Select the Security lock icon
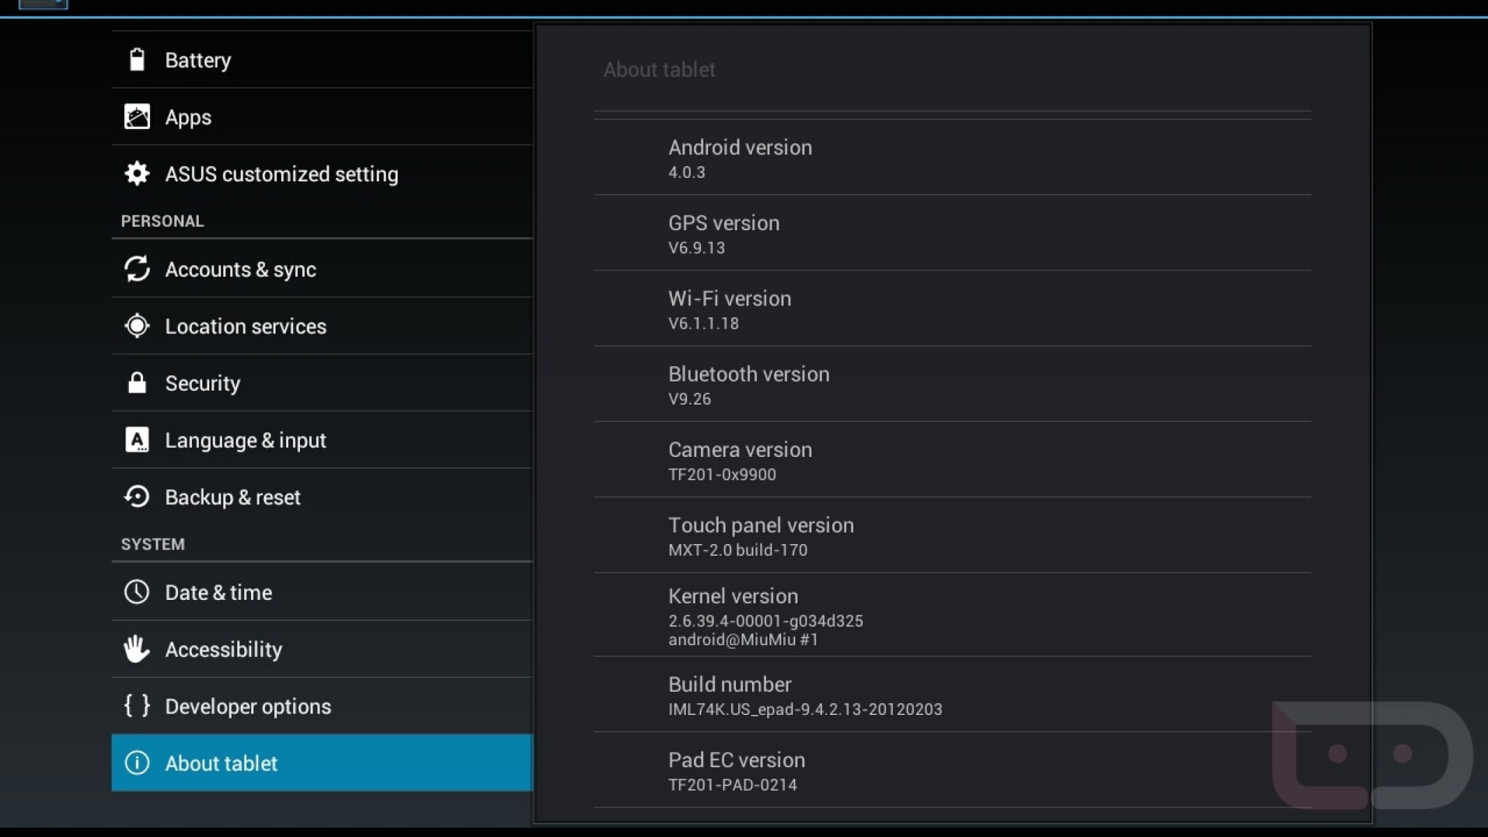 point(137,383)
